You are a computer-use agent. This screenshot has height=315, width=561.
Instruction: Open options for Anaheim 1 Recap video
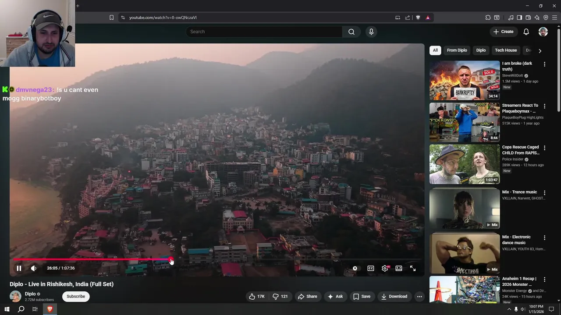click(x=545, y=280)
